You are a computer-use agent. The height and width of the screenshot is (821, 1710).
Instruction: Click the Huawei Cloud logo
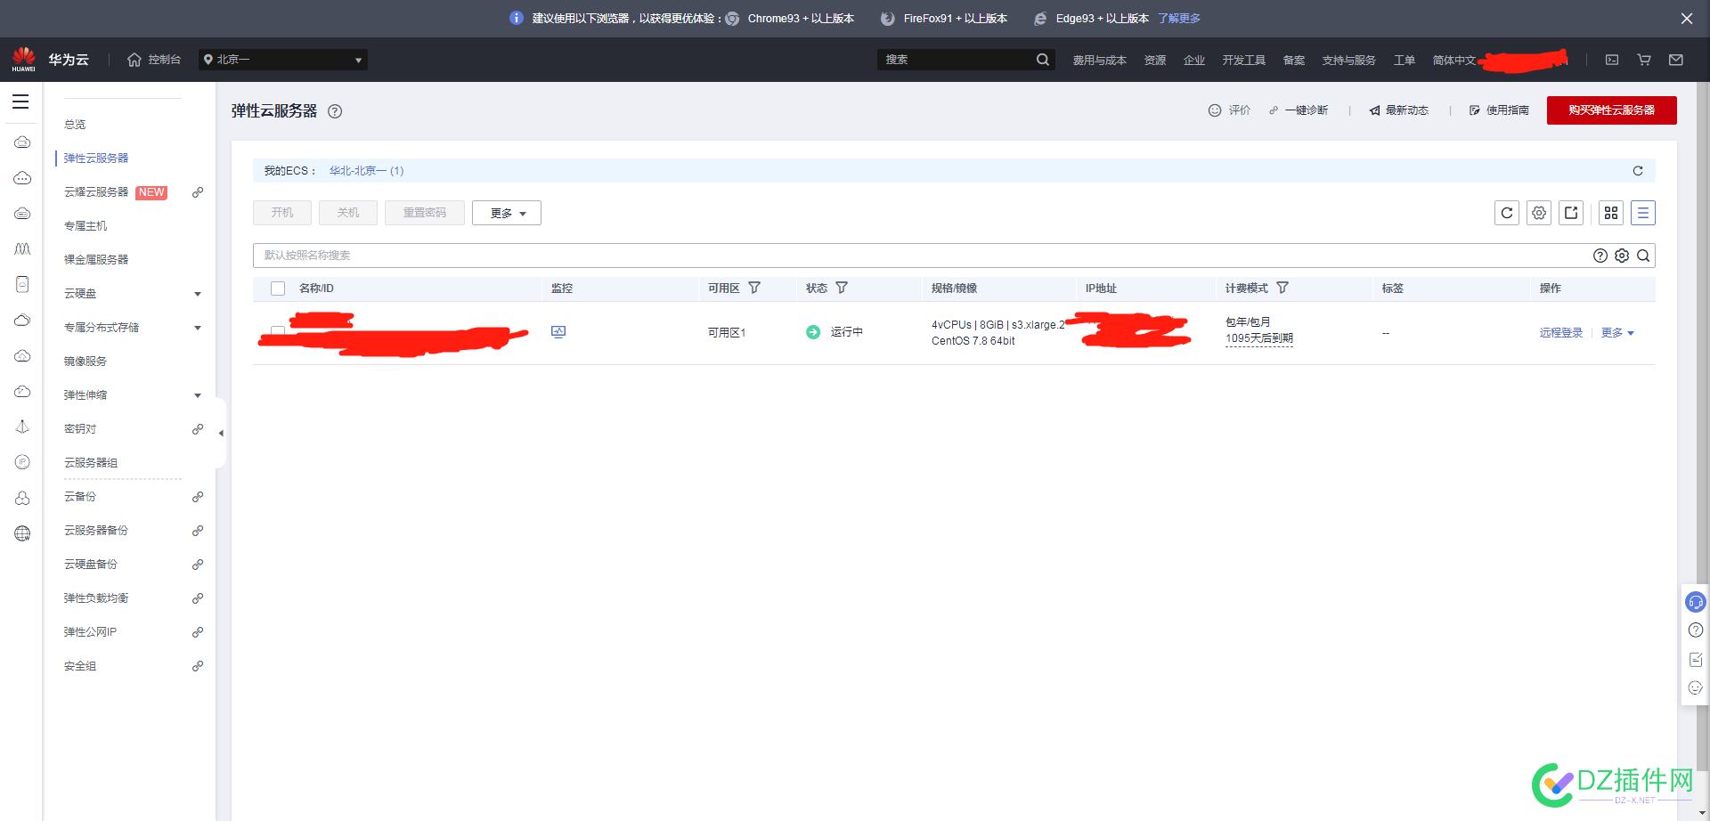24,60
